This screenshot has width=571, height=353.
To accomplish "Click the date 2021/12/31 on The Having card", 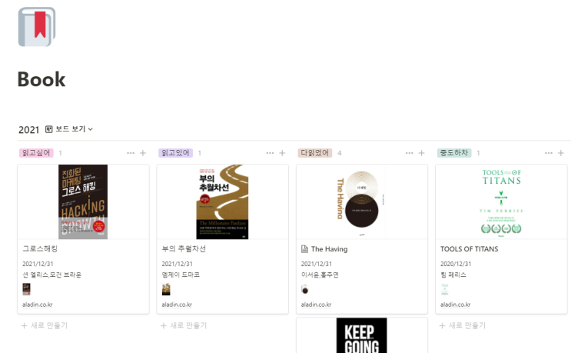I will pyautogui.click(x=317, y=264).
